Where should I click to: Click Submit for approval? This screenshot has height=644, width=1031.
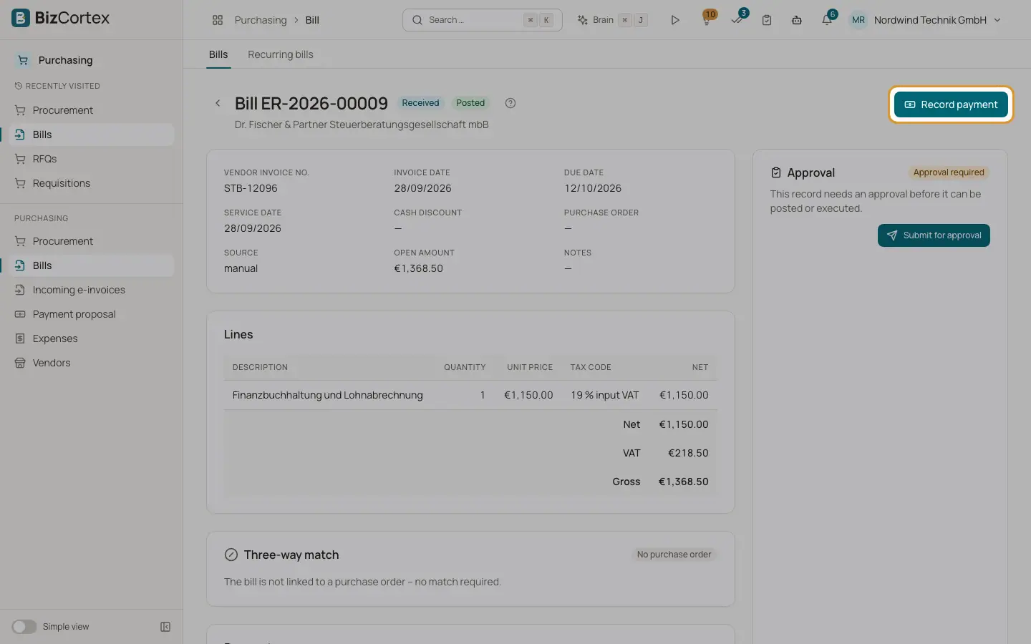[x=934, y=235]
